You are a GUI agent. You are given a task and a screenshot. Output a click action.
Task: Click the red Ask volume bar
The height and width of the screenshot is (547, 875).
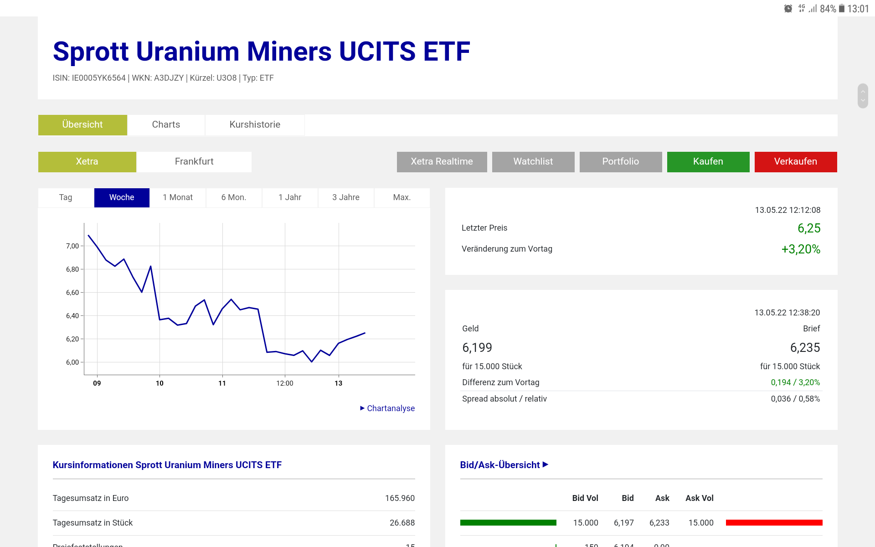point(774,523)
